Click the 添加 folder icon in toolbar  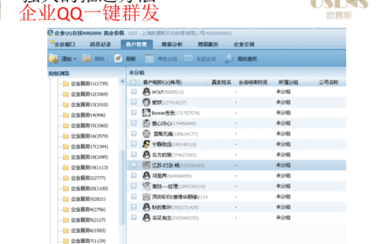(x=54, y=59)
